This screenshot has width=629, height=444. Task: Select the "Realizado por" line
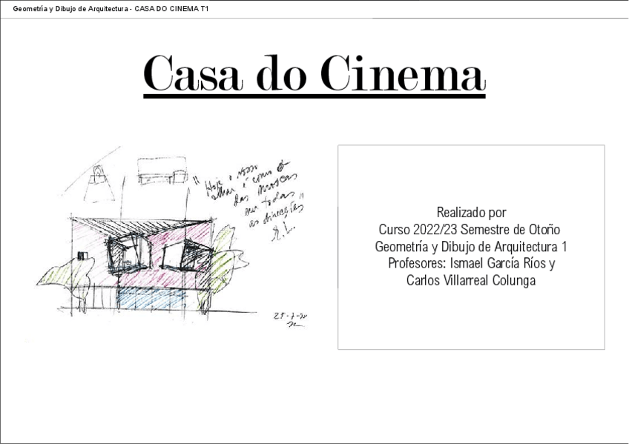pyautogui.click(x=471, y=211)
